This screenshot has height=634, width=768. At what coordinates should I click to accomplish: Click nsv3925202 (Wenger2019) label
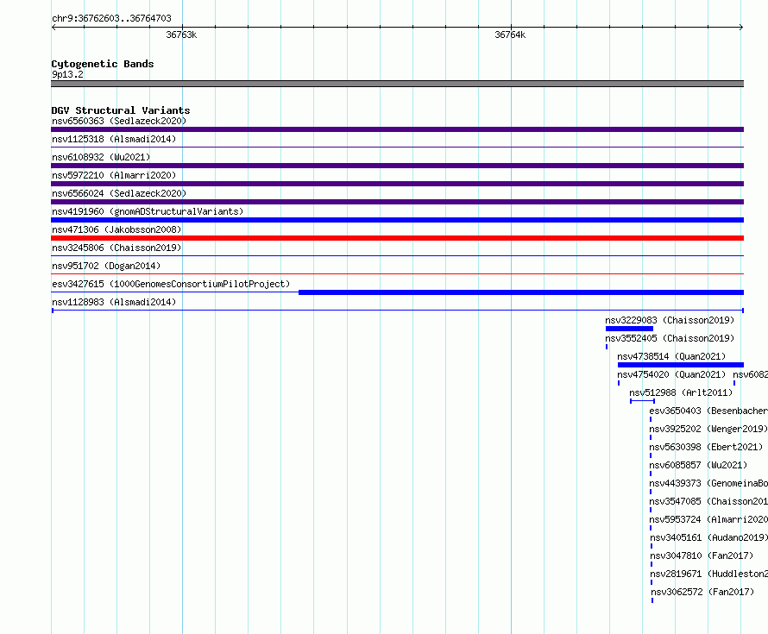point(708,429)
